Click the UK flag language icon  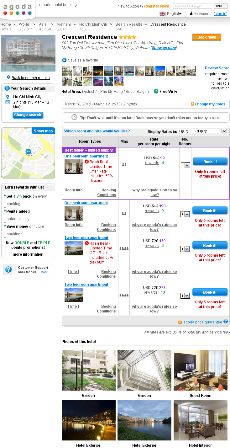pos(162,13)
